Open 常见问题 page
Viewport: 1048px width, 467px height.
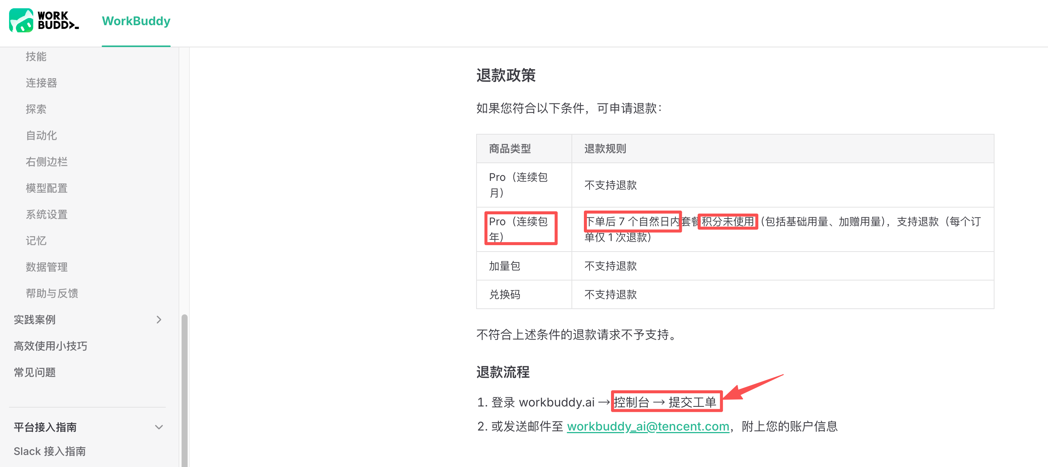(35, 372)
